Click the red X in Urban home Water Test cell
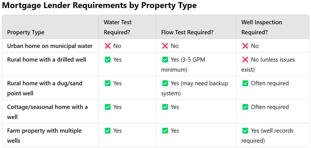This screenshot has width=311, height=148. (108, 46)
